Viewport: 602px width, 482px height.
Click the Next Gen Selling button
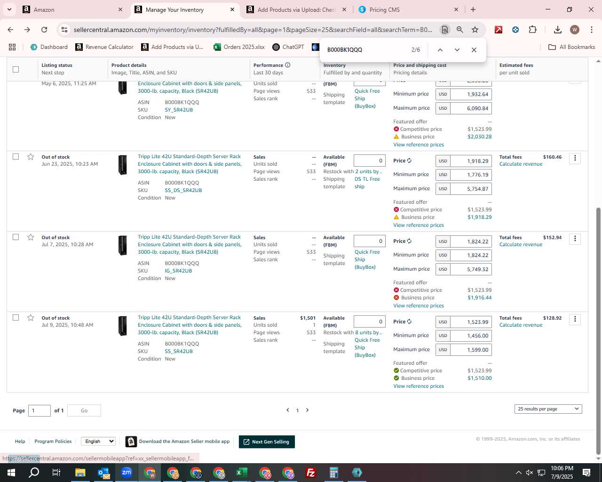pyautogui.click(x=267, y=442)
